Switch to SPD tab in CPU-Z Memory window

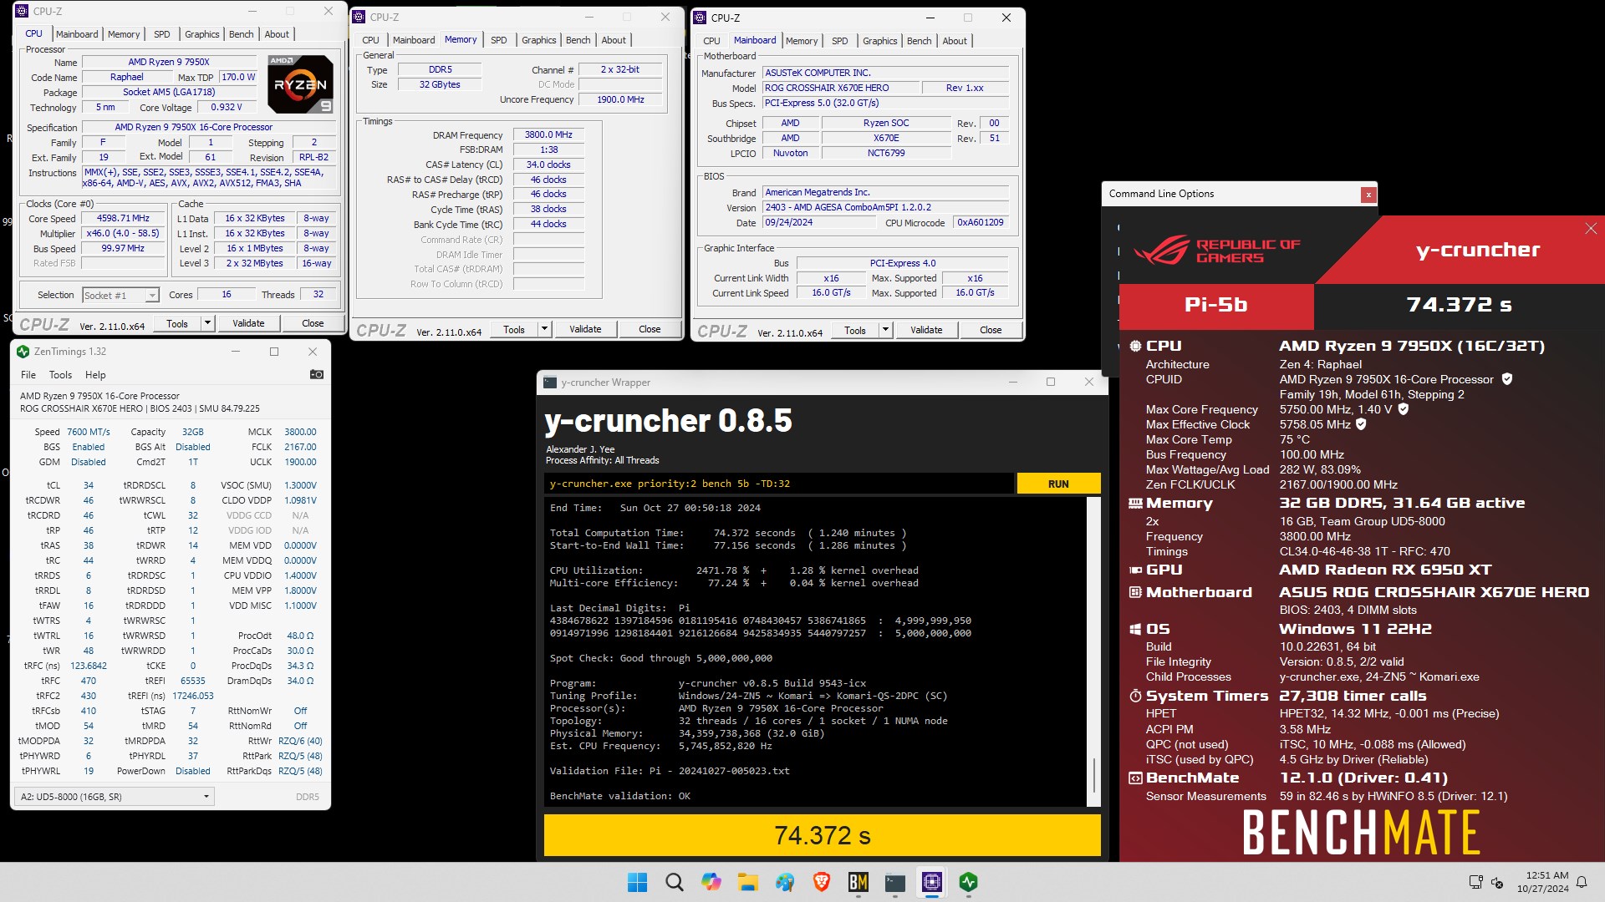coord(498,40)
